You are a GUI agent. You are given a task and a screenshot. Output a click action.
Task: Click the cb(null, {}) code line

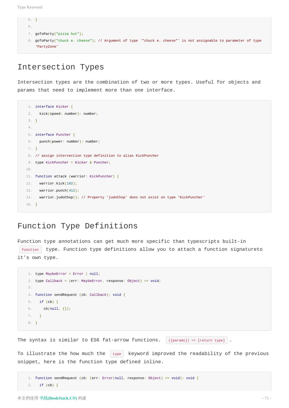pos(57,309)
